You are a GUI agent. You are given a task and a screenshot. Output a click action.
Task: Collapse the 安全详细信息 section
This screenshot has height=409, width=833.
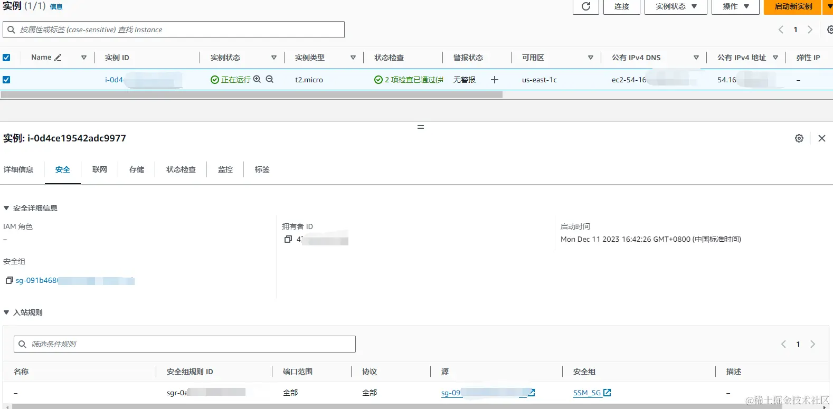coord(6,208)
